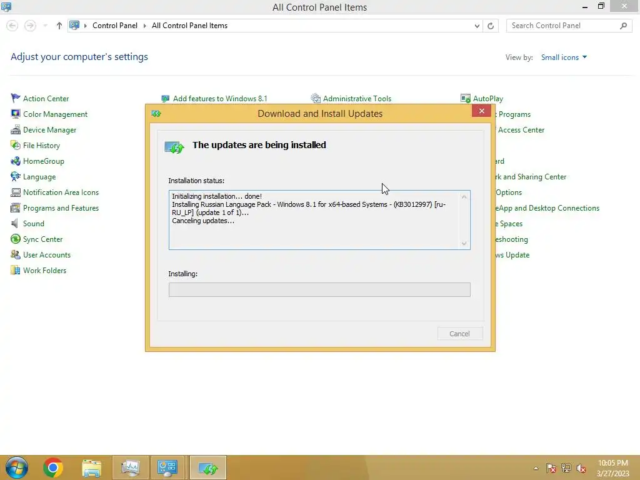
Task: Switch to the update installer taskbar button
Action: 208,467
